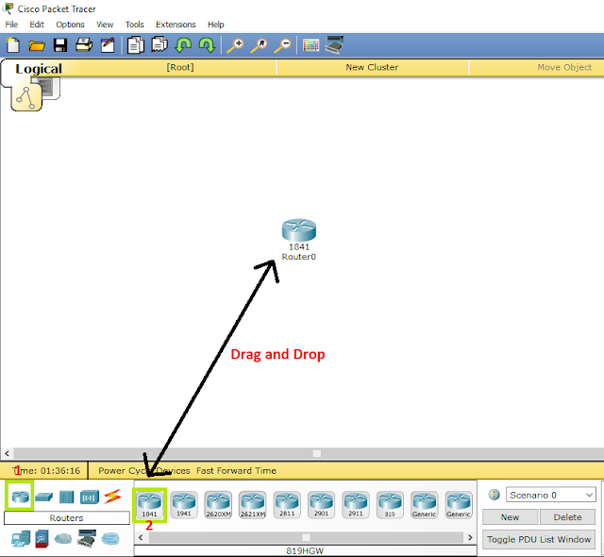The width and height of the screenshot is (604, 557).
Task: Reset zoom with the R magnifier icon
Action: [259, 45]
